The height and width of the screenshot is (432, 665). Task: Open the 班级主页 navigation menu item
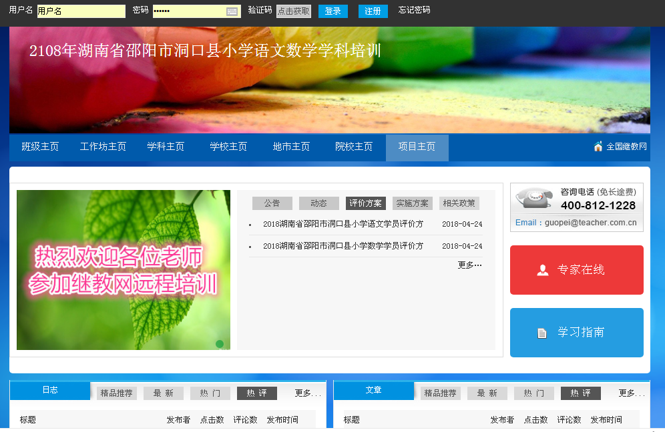pyautogui.click(x=40, y=147)
